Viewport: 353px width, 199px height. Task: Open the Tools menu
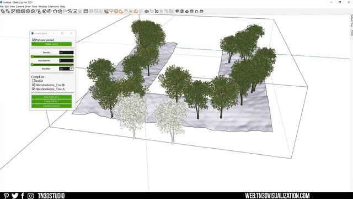tap(34, 7)
